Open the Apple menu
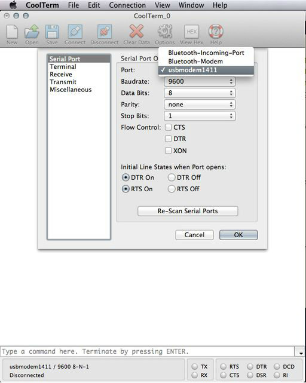The width and height of the screenshot is (306, 383). pos(13,5)
